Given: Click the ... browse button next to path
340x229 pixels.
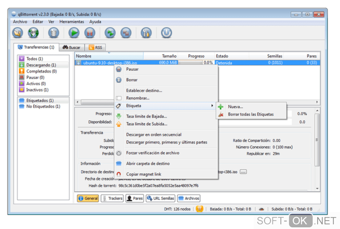Looking at the screenshot, I should coord(243,172).
